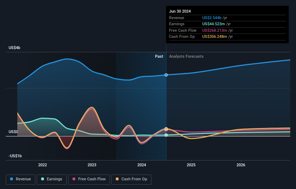Toggle the Revenue legend button

[x=21, y=179]
